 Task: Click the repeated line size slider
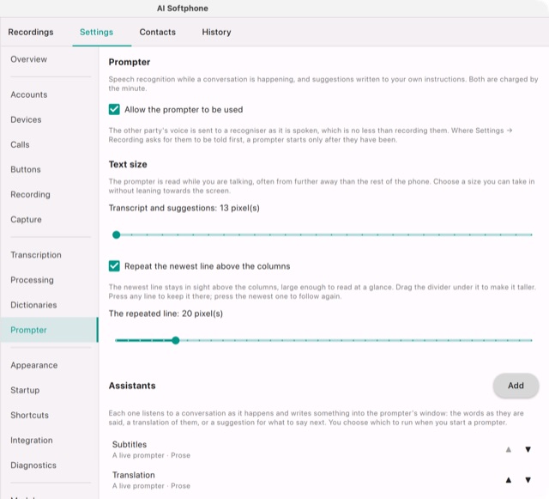tap(324, 340)
